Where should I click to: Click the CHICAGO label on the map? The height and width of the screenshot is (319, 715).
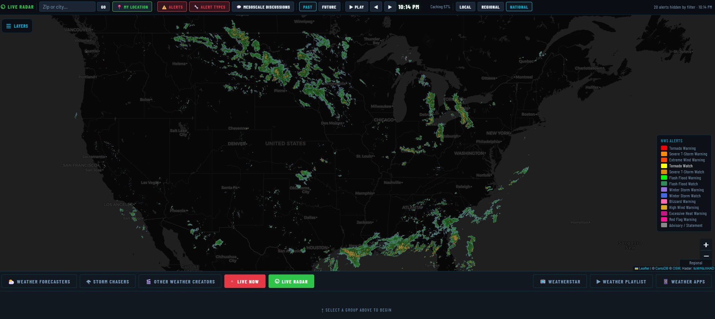(x=384, y=120)
